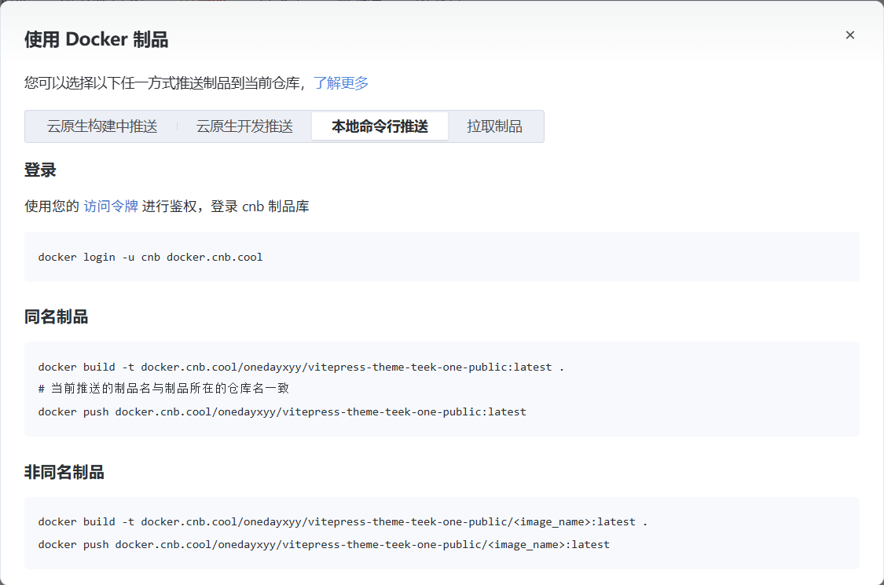Viewport: 884px width, 585px height.
Task: Open the 了解更多 link
Action: coord(341,83)
